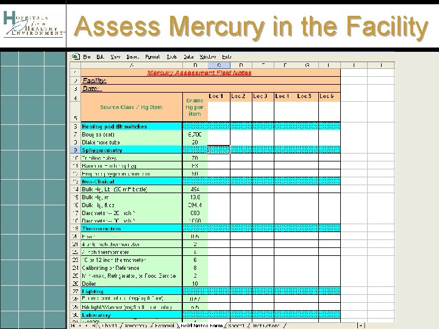Open the Tools menu
439x329 pixels.
[x=171, y=57]
